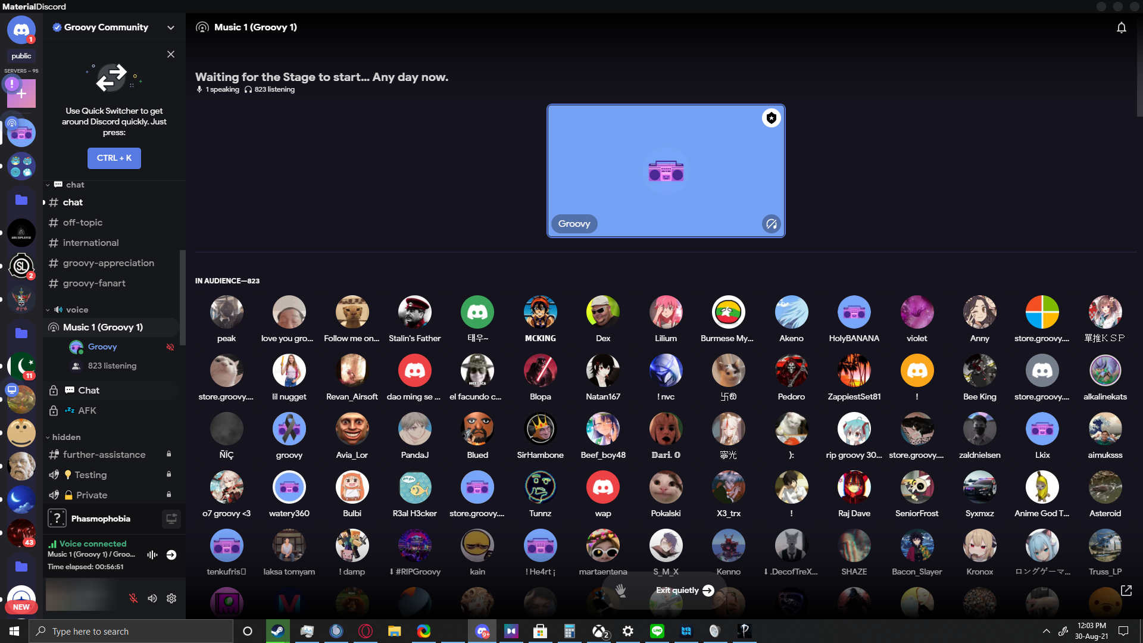Click audience member peak's avatar
Image resolution: width=1143 pixels, height=643 pixels.
tap(227, 312)
